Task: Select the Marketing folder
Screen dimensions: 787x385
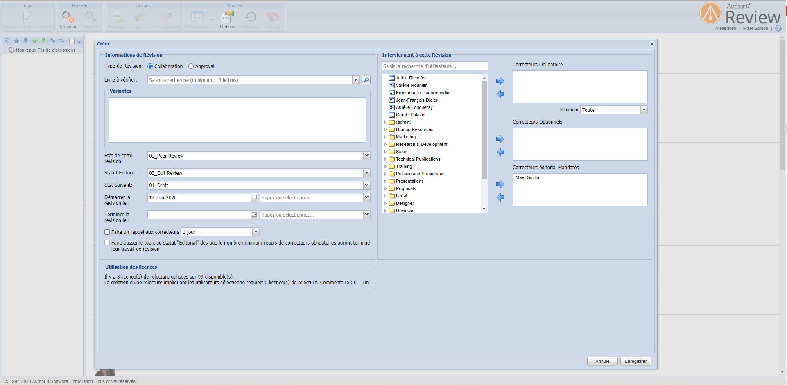Action: [405, 137]
